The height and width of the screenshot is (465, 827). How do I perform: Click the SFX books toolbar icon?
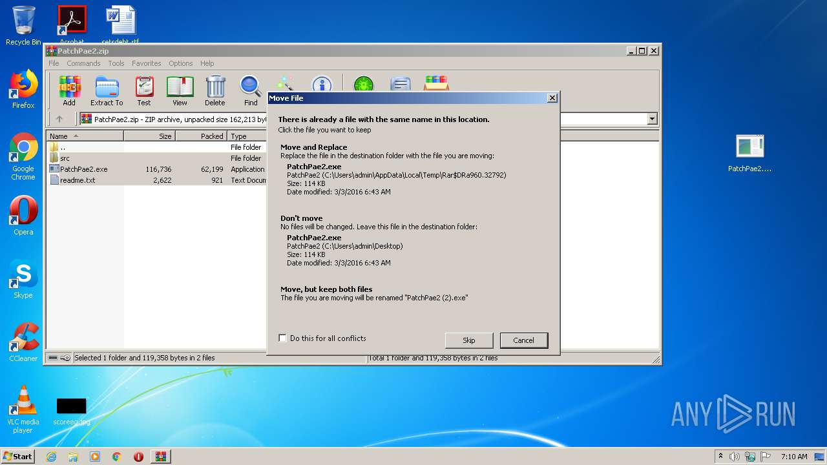(x=437, y=84)
